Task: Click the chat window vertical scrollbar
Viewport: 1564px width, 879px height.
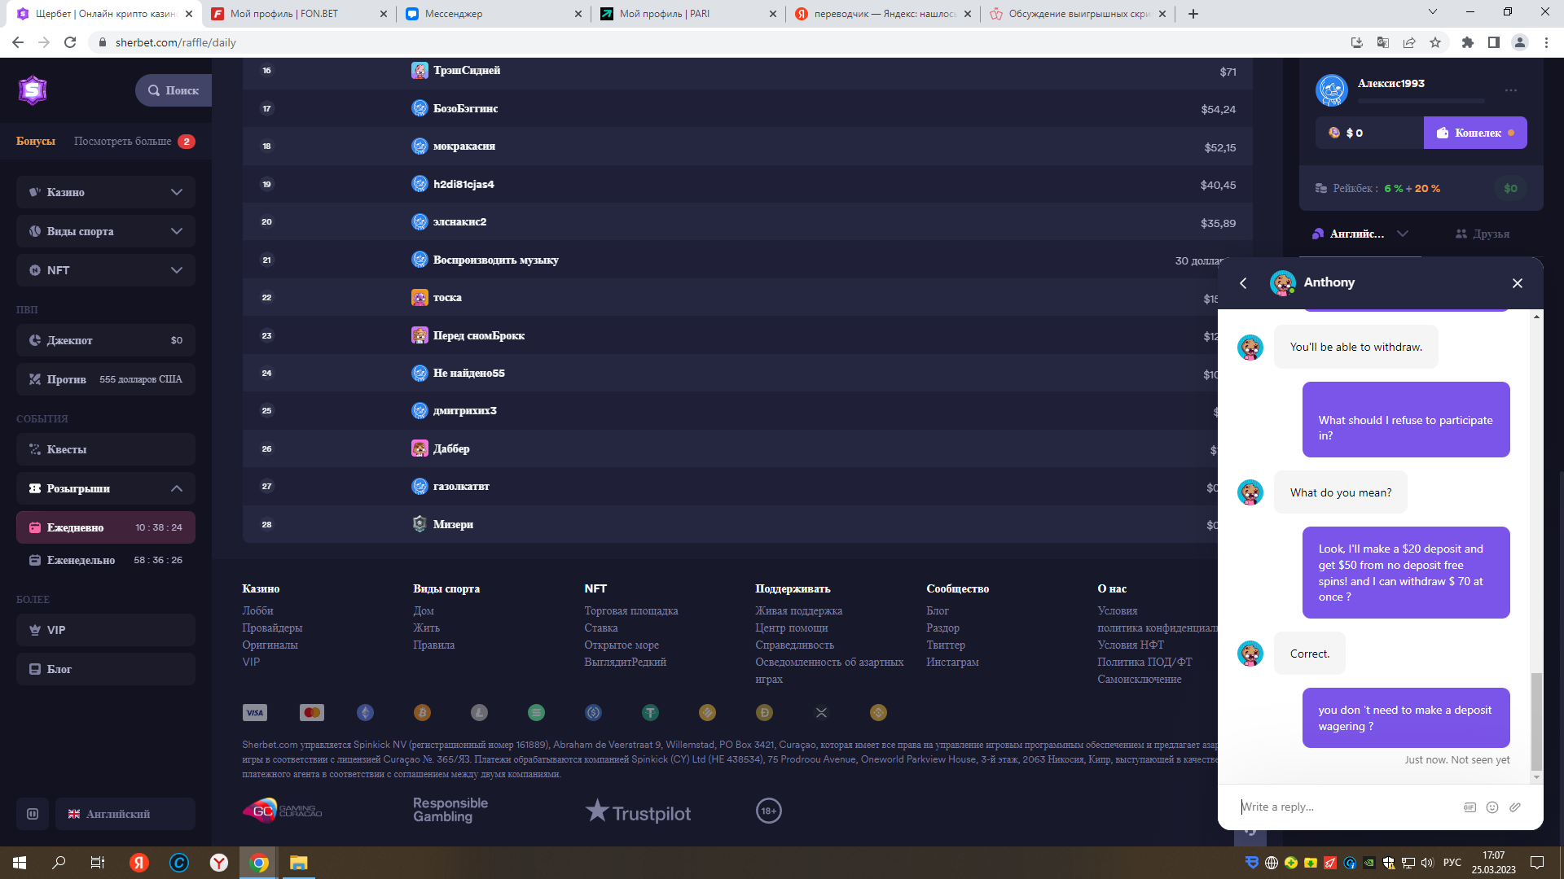Action: point(1536,720)
